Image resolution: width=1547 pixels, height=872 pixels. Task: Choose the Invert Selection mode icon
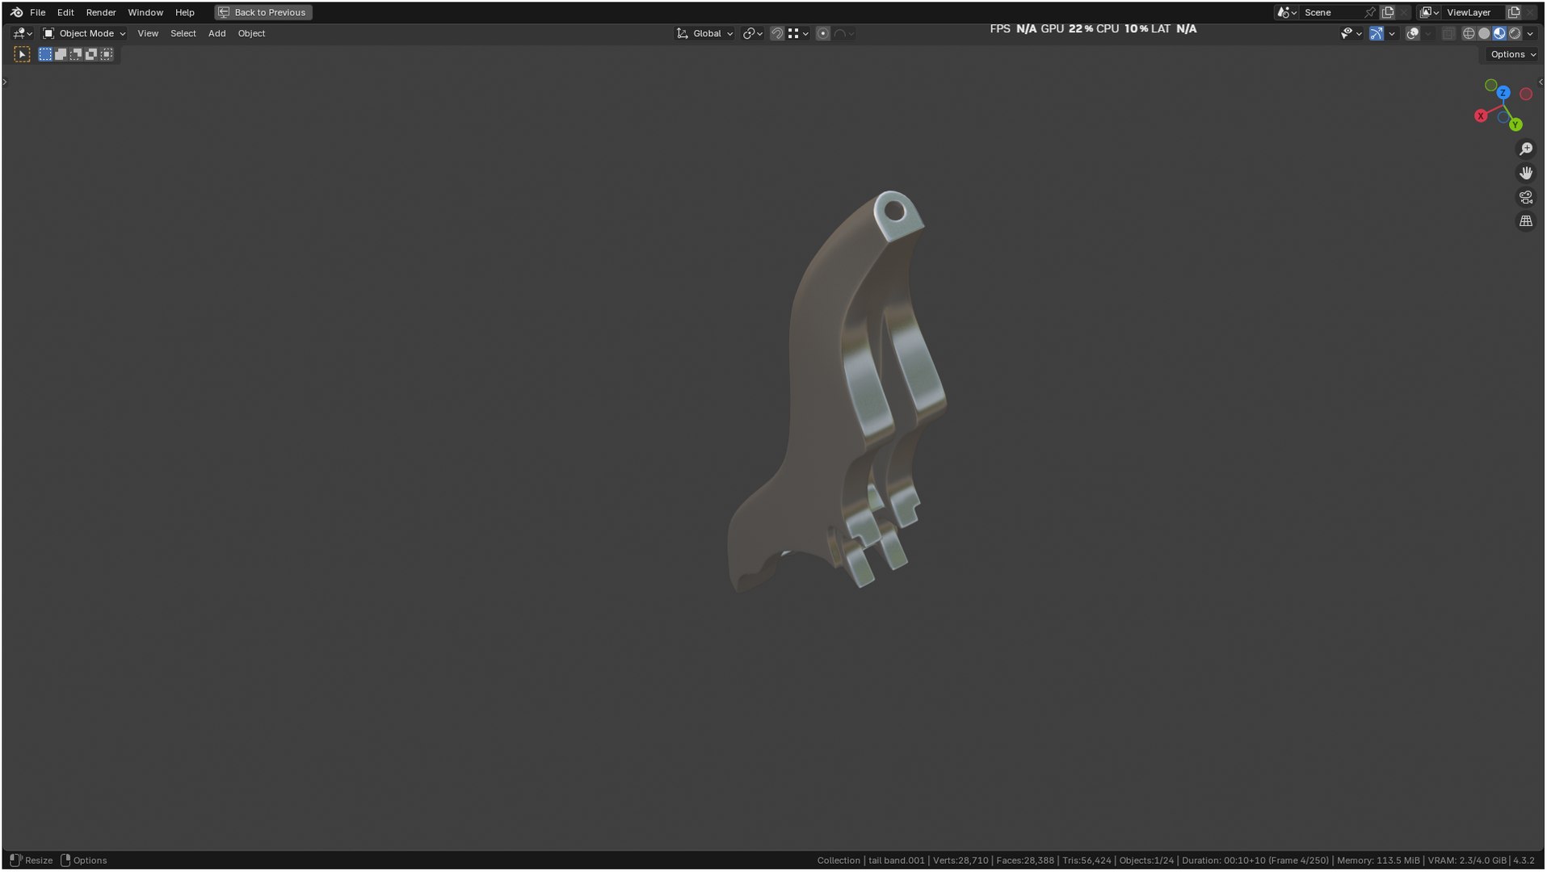pyautogui.click(x=91, y=54)
